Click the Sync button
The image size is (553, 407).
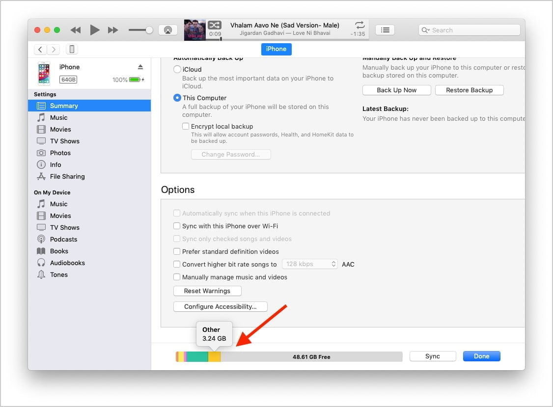coord(432,356)
